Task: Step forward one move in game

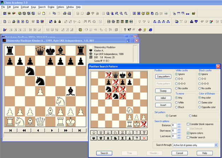Action: [x=52, y=130]
